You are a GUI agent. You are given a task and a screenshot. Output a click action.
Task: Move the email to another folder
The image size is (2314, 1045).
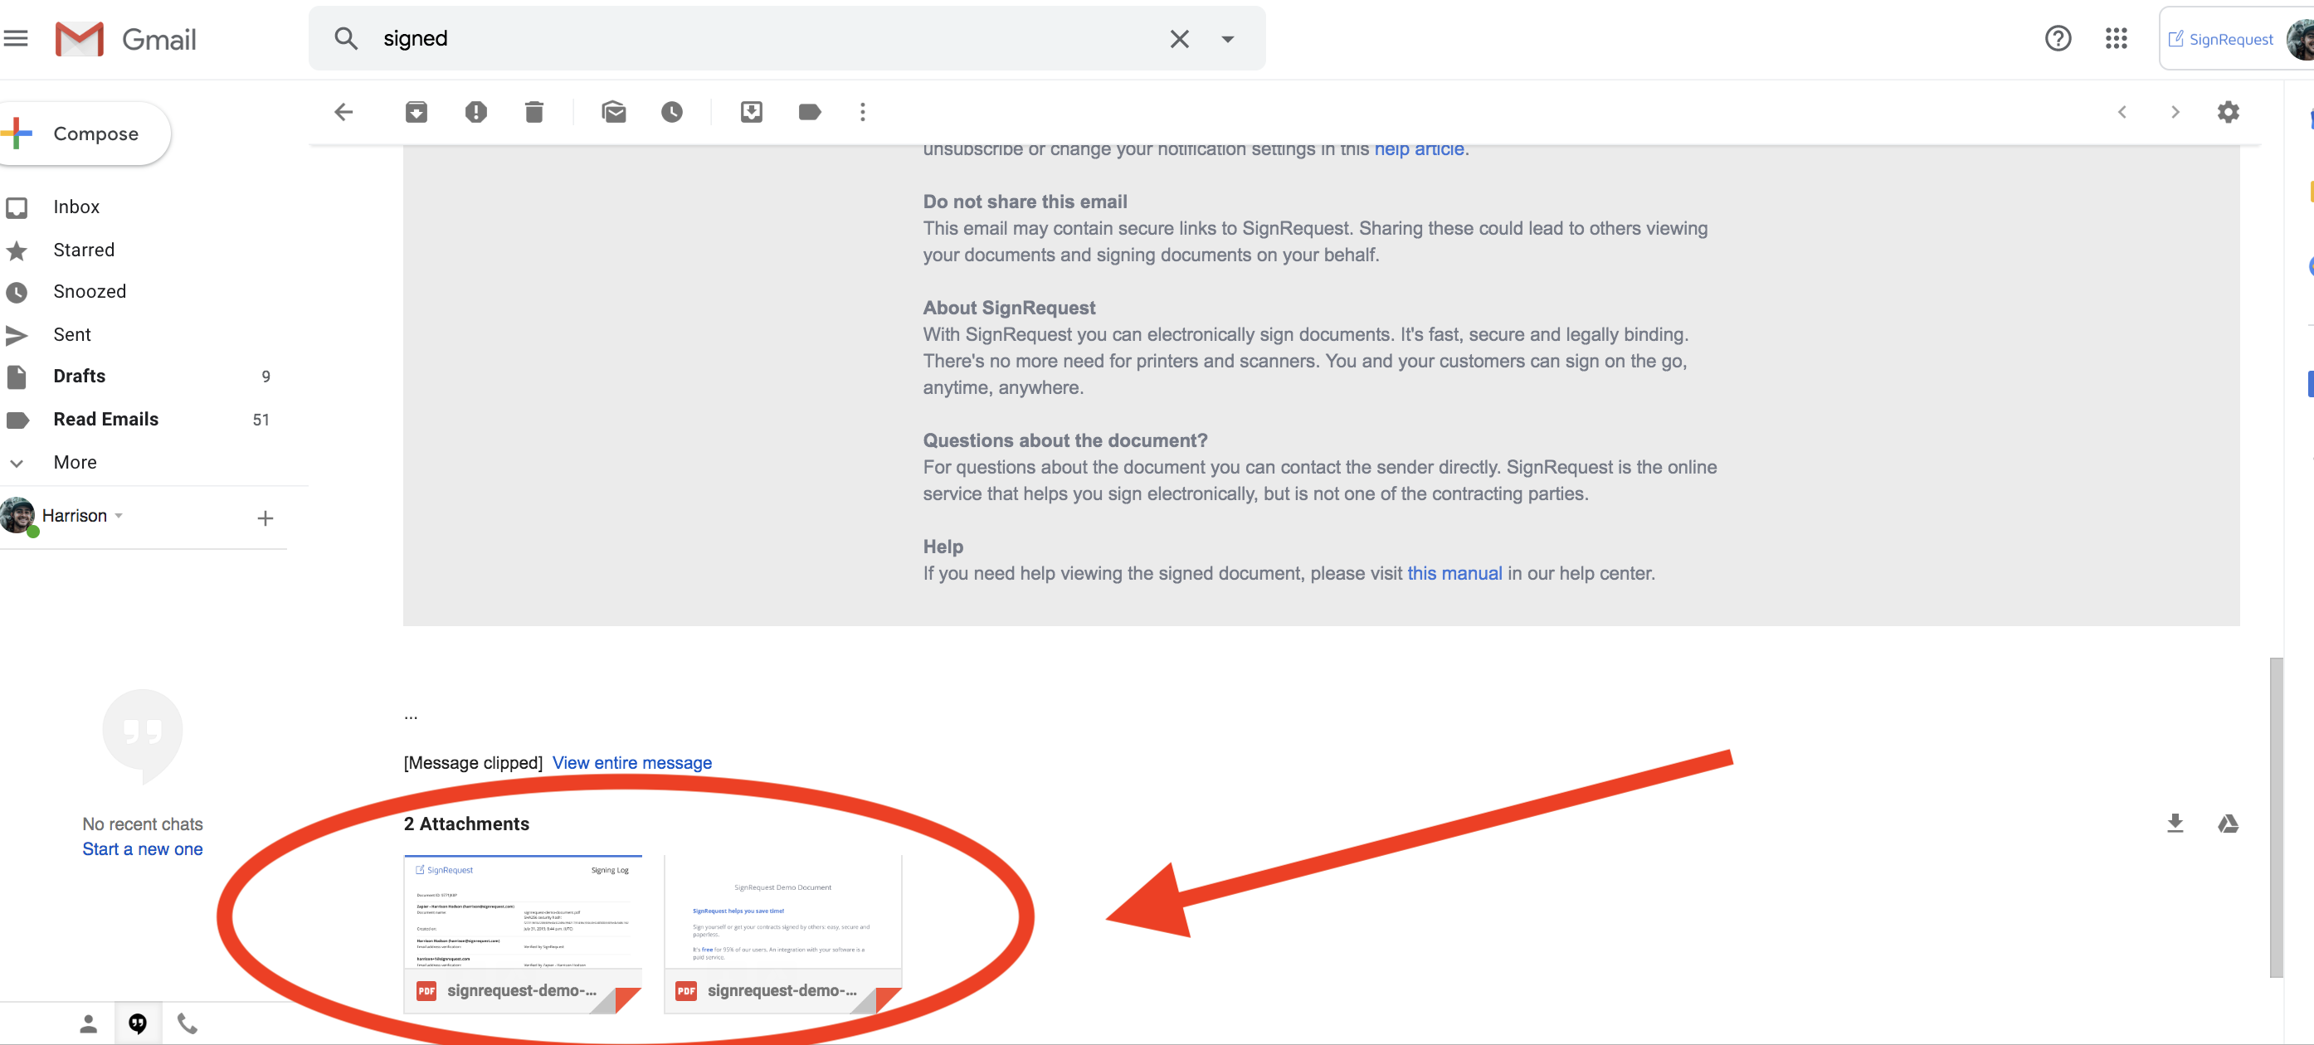tap(752, 111)
